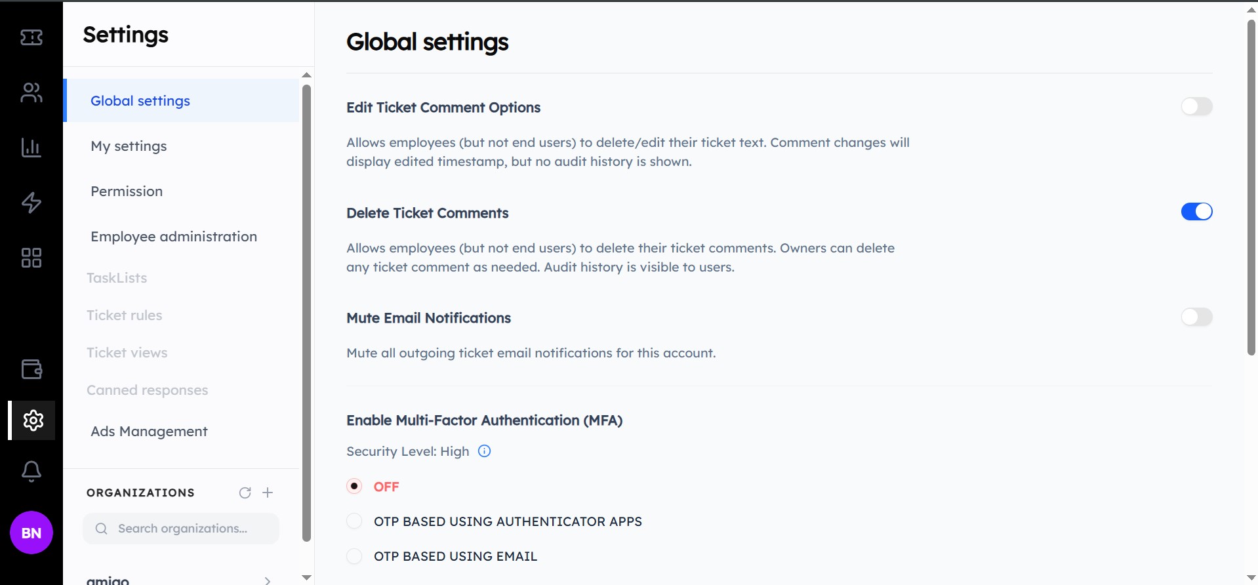Open Ads Management
This screenshot has width=1258, height=585.
click(149, 431)
